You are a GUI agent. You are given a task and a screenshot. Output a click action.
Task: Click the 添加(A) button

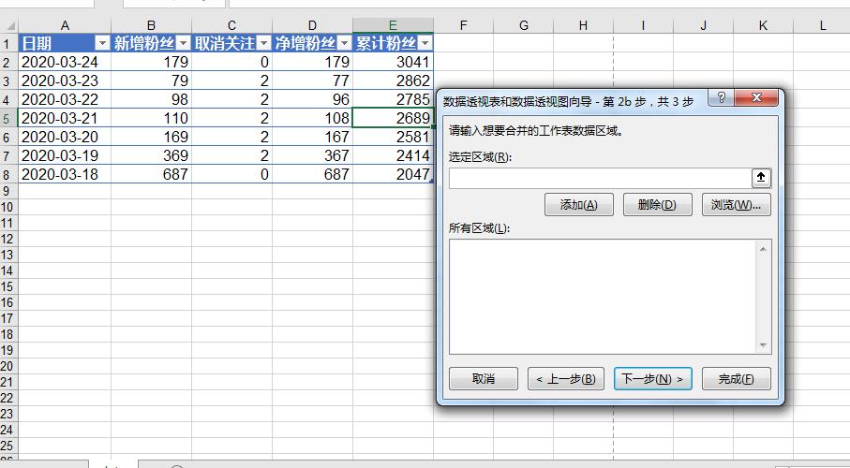tap(579, 205)
